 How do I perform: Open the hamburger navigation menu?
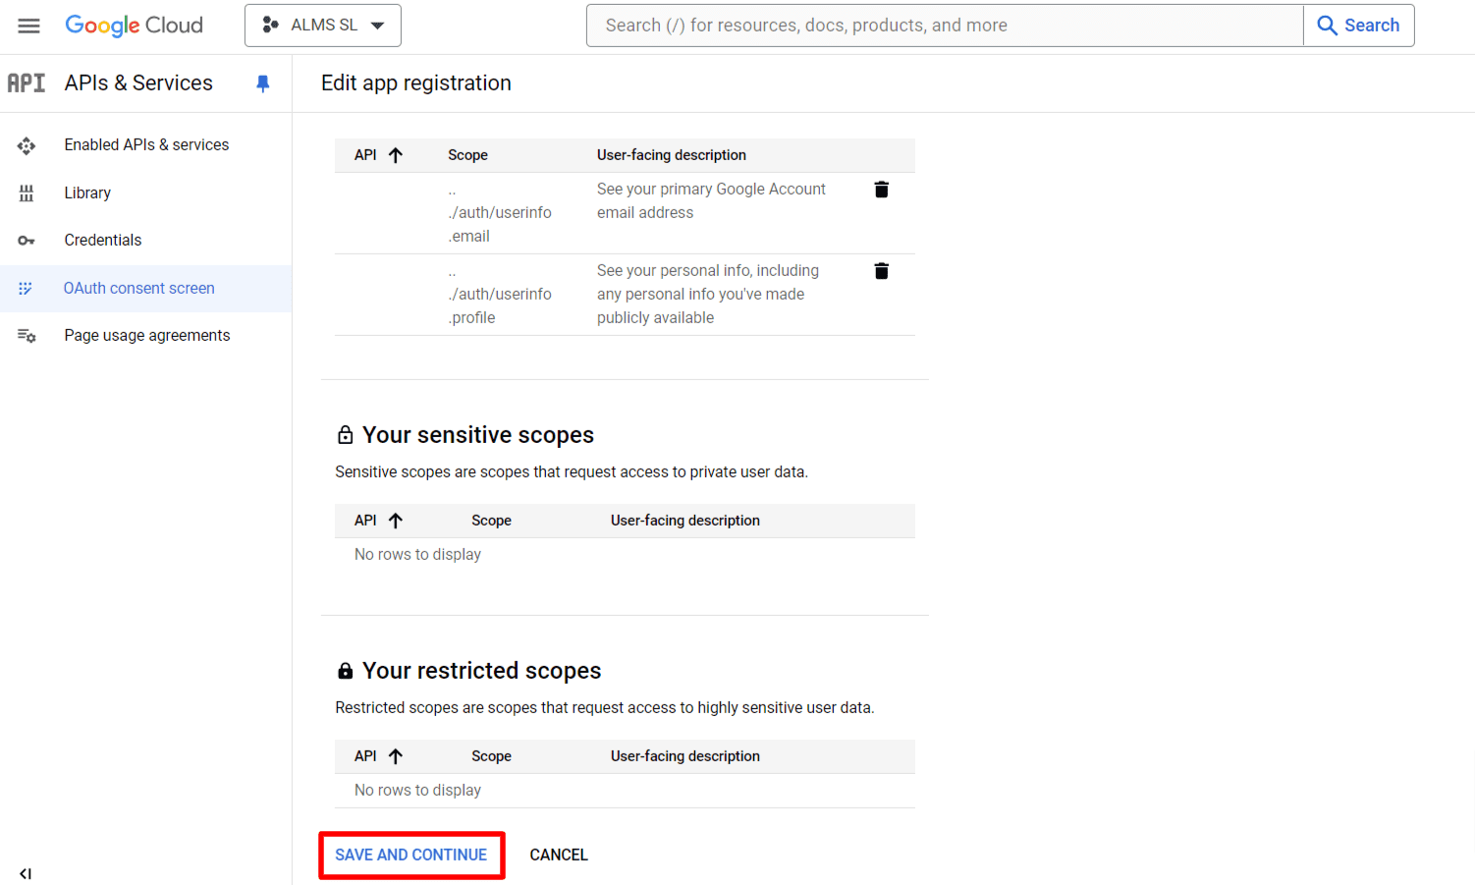[28, 26]
